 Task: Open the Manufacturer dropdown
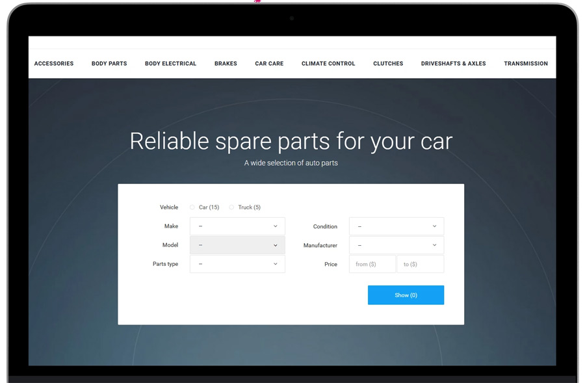[x=396, y=245]
